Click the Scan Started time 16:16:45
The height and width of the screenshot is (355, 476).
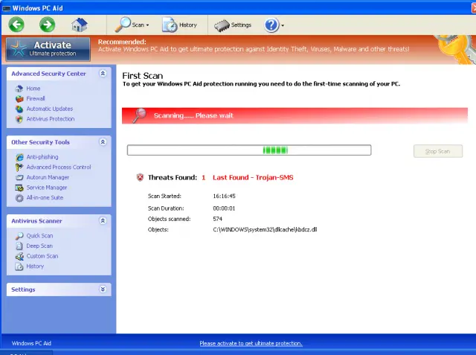pos(224,196)
